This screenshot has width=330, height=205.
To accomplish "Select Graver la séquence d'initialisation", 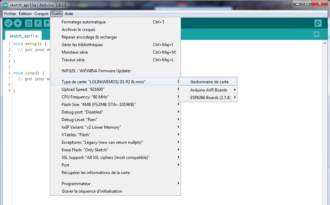I will click(x=115, y=191).
